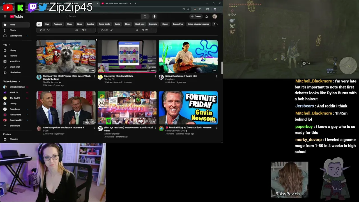This screenshot has width=359, height=202.
Task: Select the Gaming filter chip
Action: coord(90,24)
